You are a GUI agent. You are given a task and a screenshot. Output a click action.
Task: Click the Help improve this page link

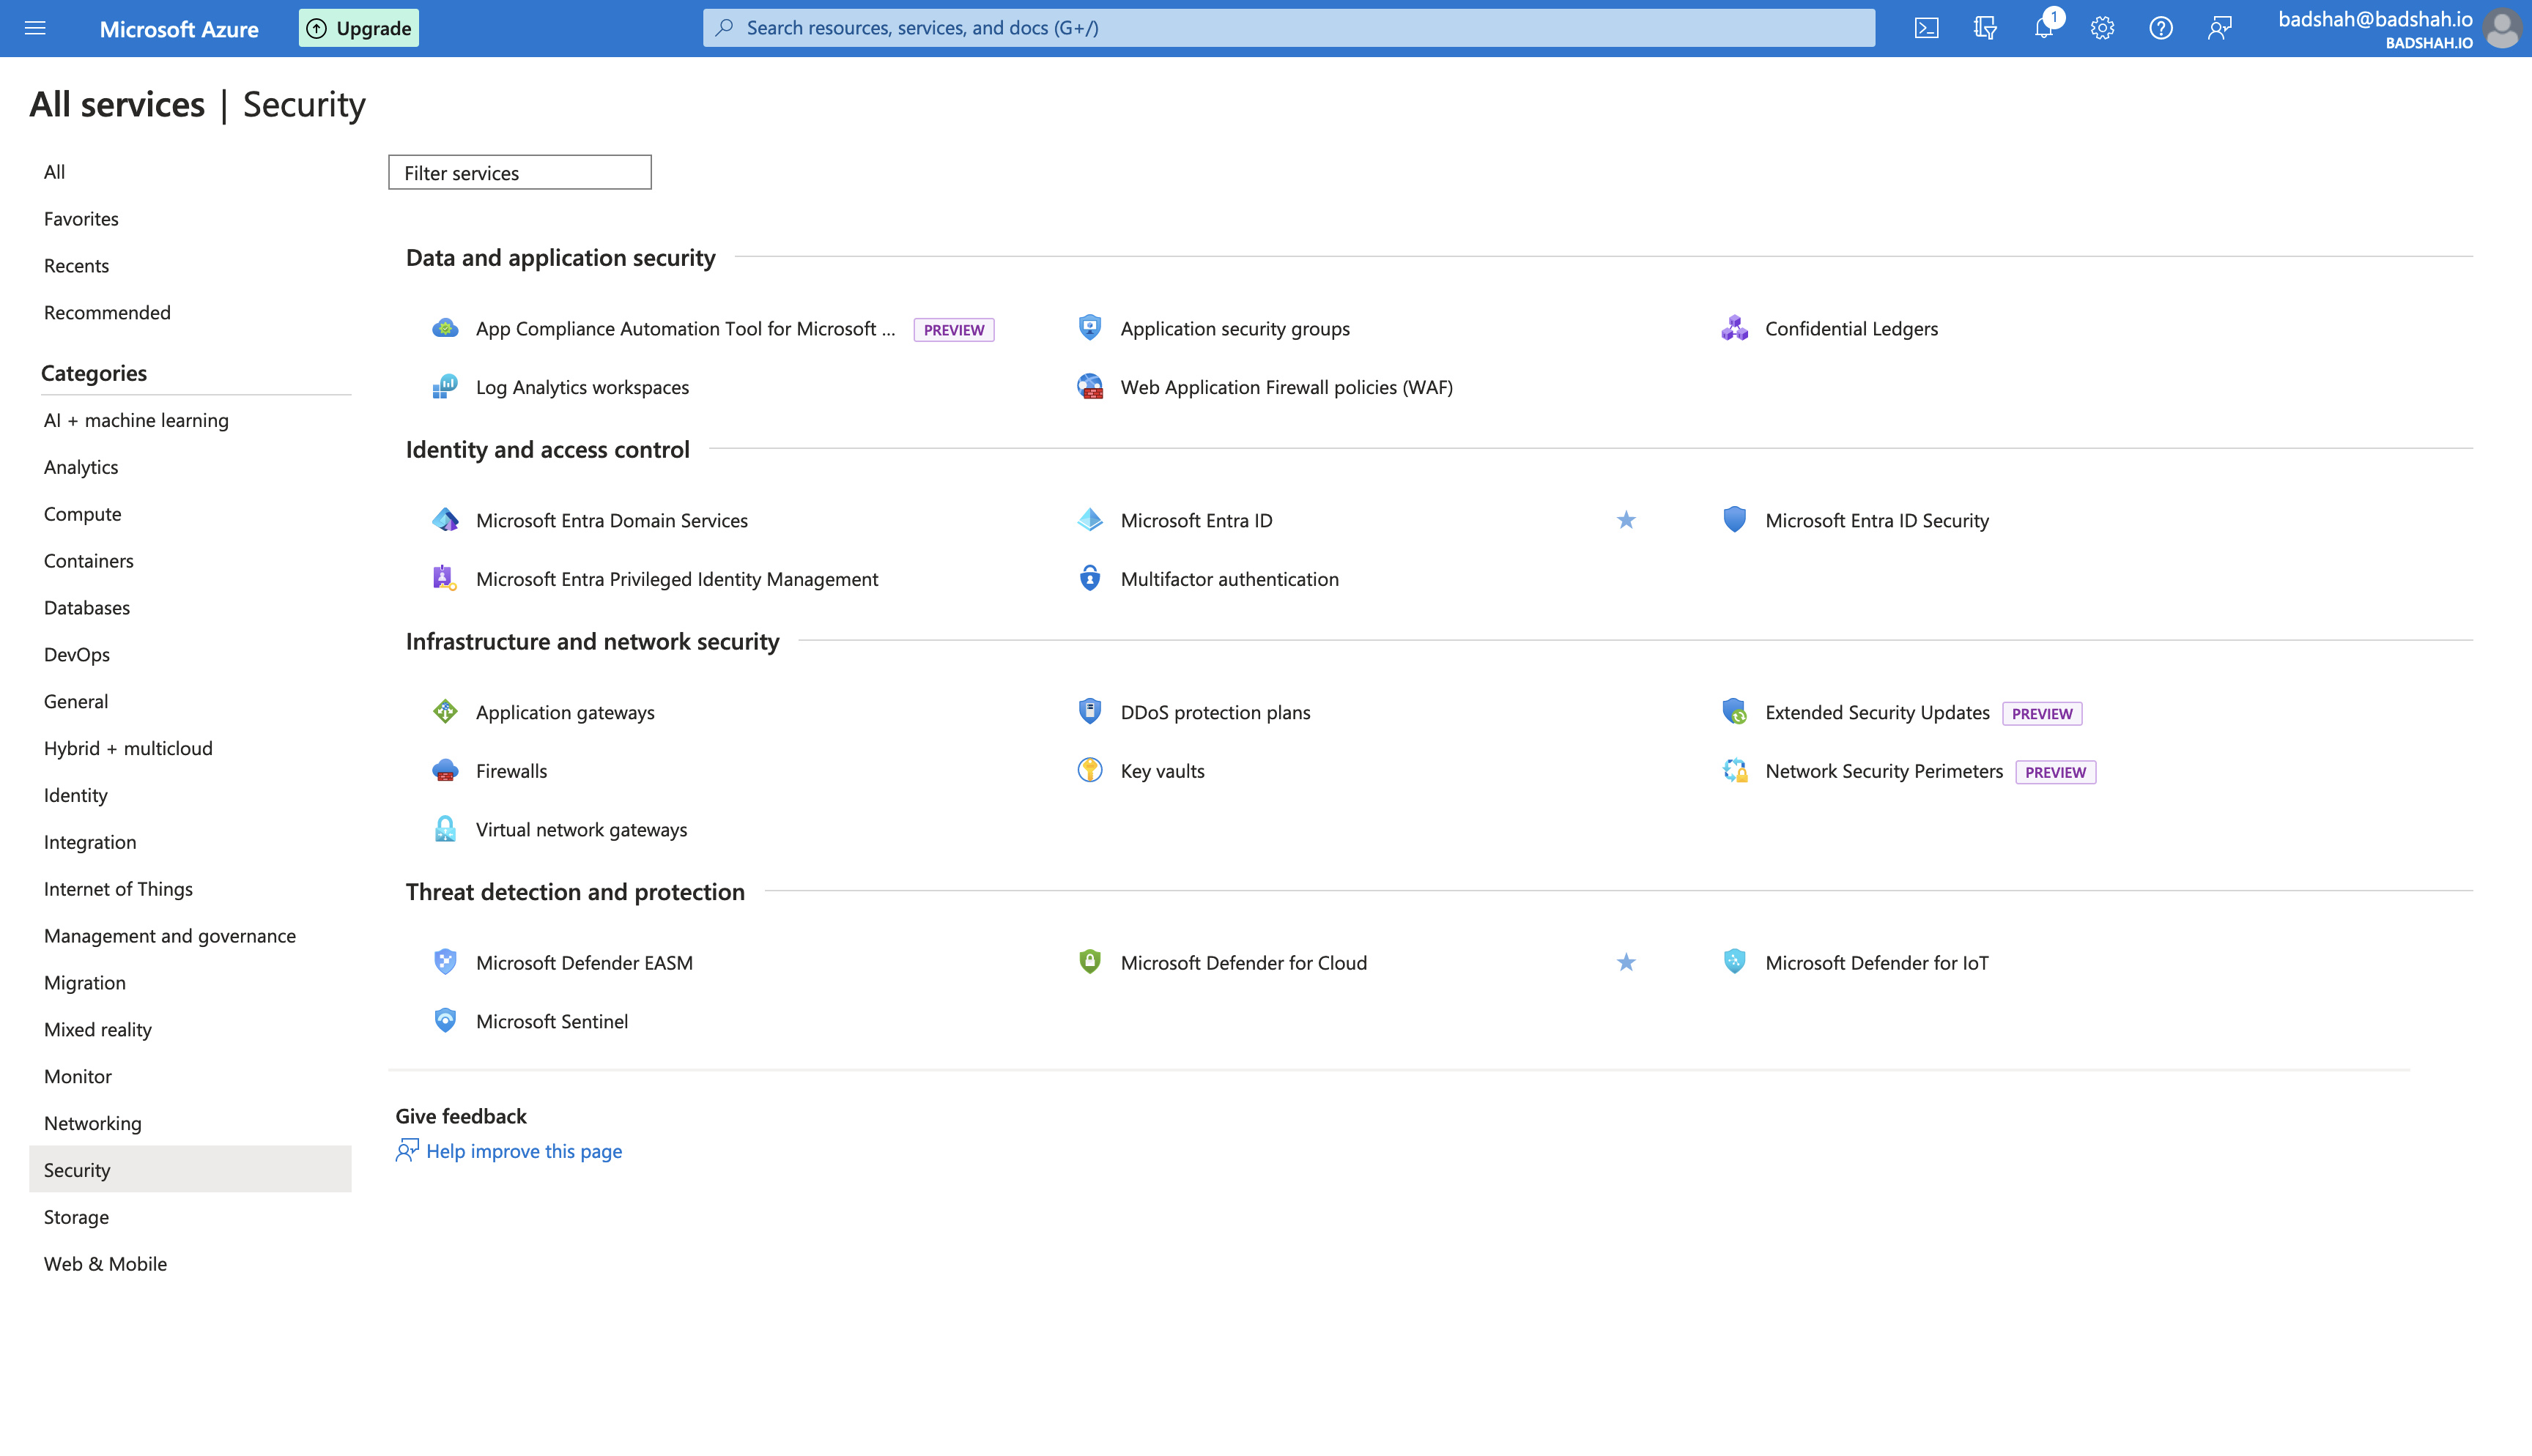524,1151
